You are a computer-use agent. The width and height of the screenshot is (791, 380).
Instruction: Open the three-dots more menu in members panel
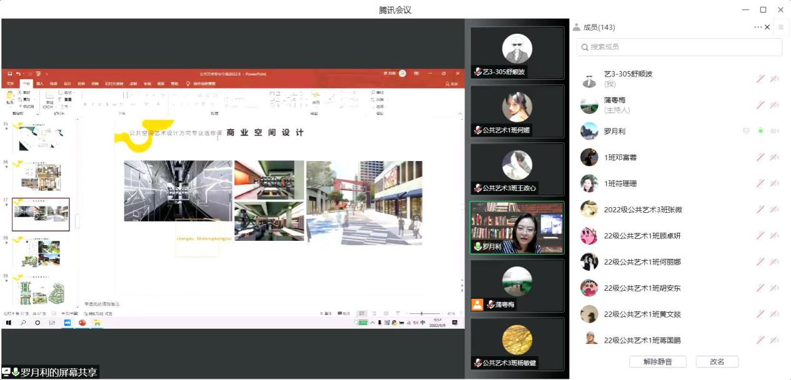point(758,27)
